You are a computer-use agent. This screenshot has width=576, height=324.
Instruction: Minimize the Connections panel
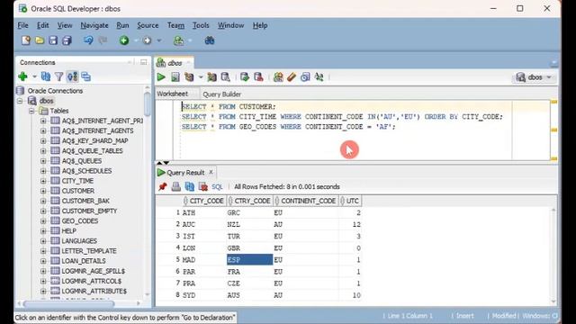(x=144, y=62)
